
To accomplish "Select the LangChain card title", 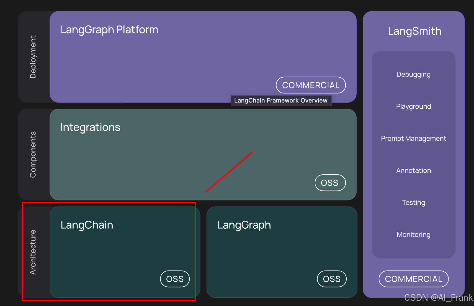I will 87,225.
